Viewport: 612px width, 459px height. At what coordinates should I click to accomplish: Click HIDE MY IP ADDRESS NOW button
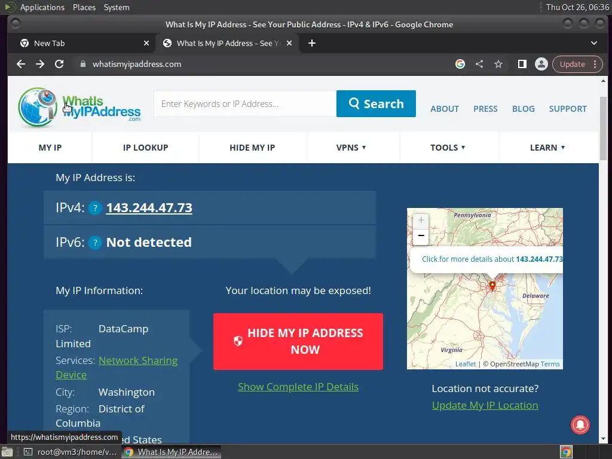pyautogui.click(x=298, y=341)
